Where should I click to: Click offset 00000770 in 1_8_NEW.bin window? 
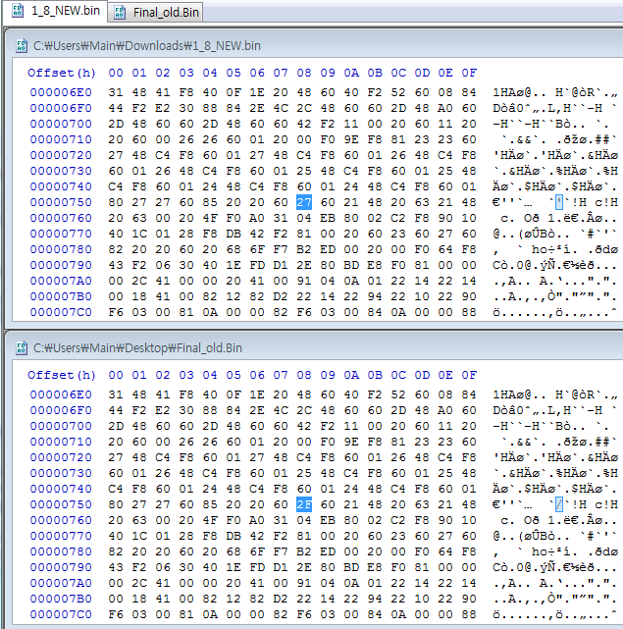pos(61,234)
